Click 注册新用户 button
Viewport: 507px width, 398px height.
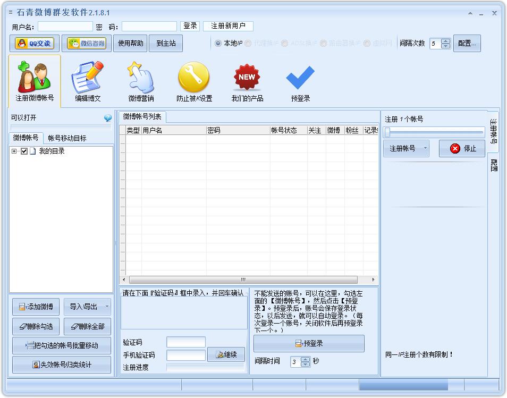pyautogui.click(x=229, y=26)
